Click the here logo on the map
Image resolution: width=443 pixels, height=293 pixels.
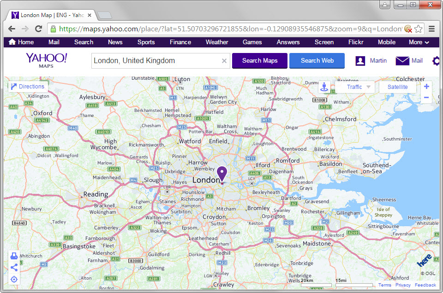pos(425,260)
